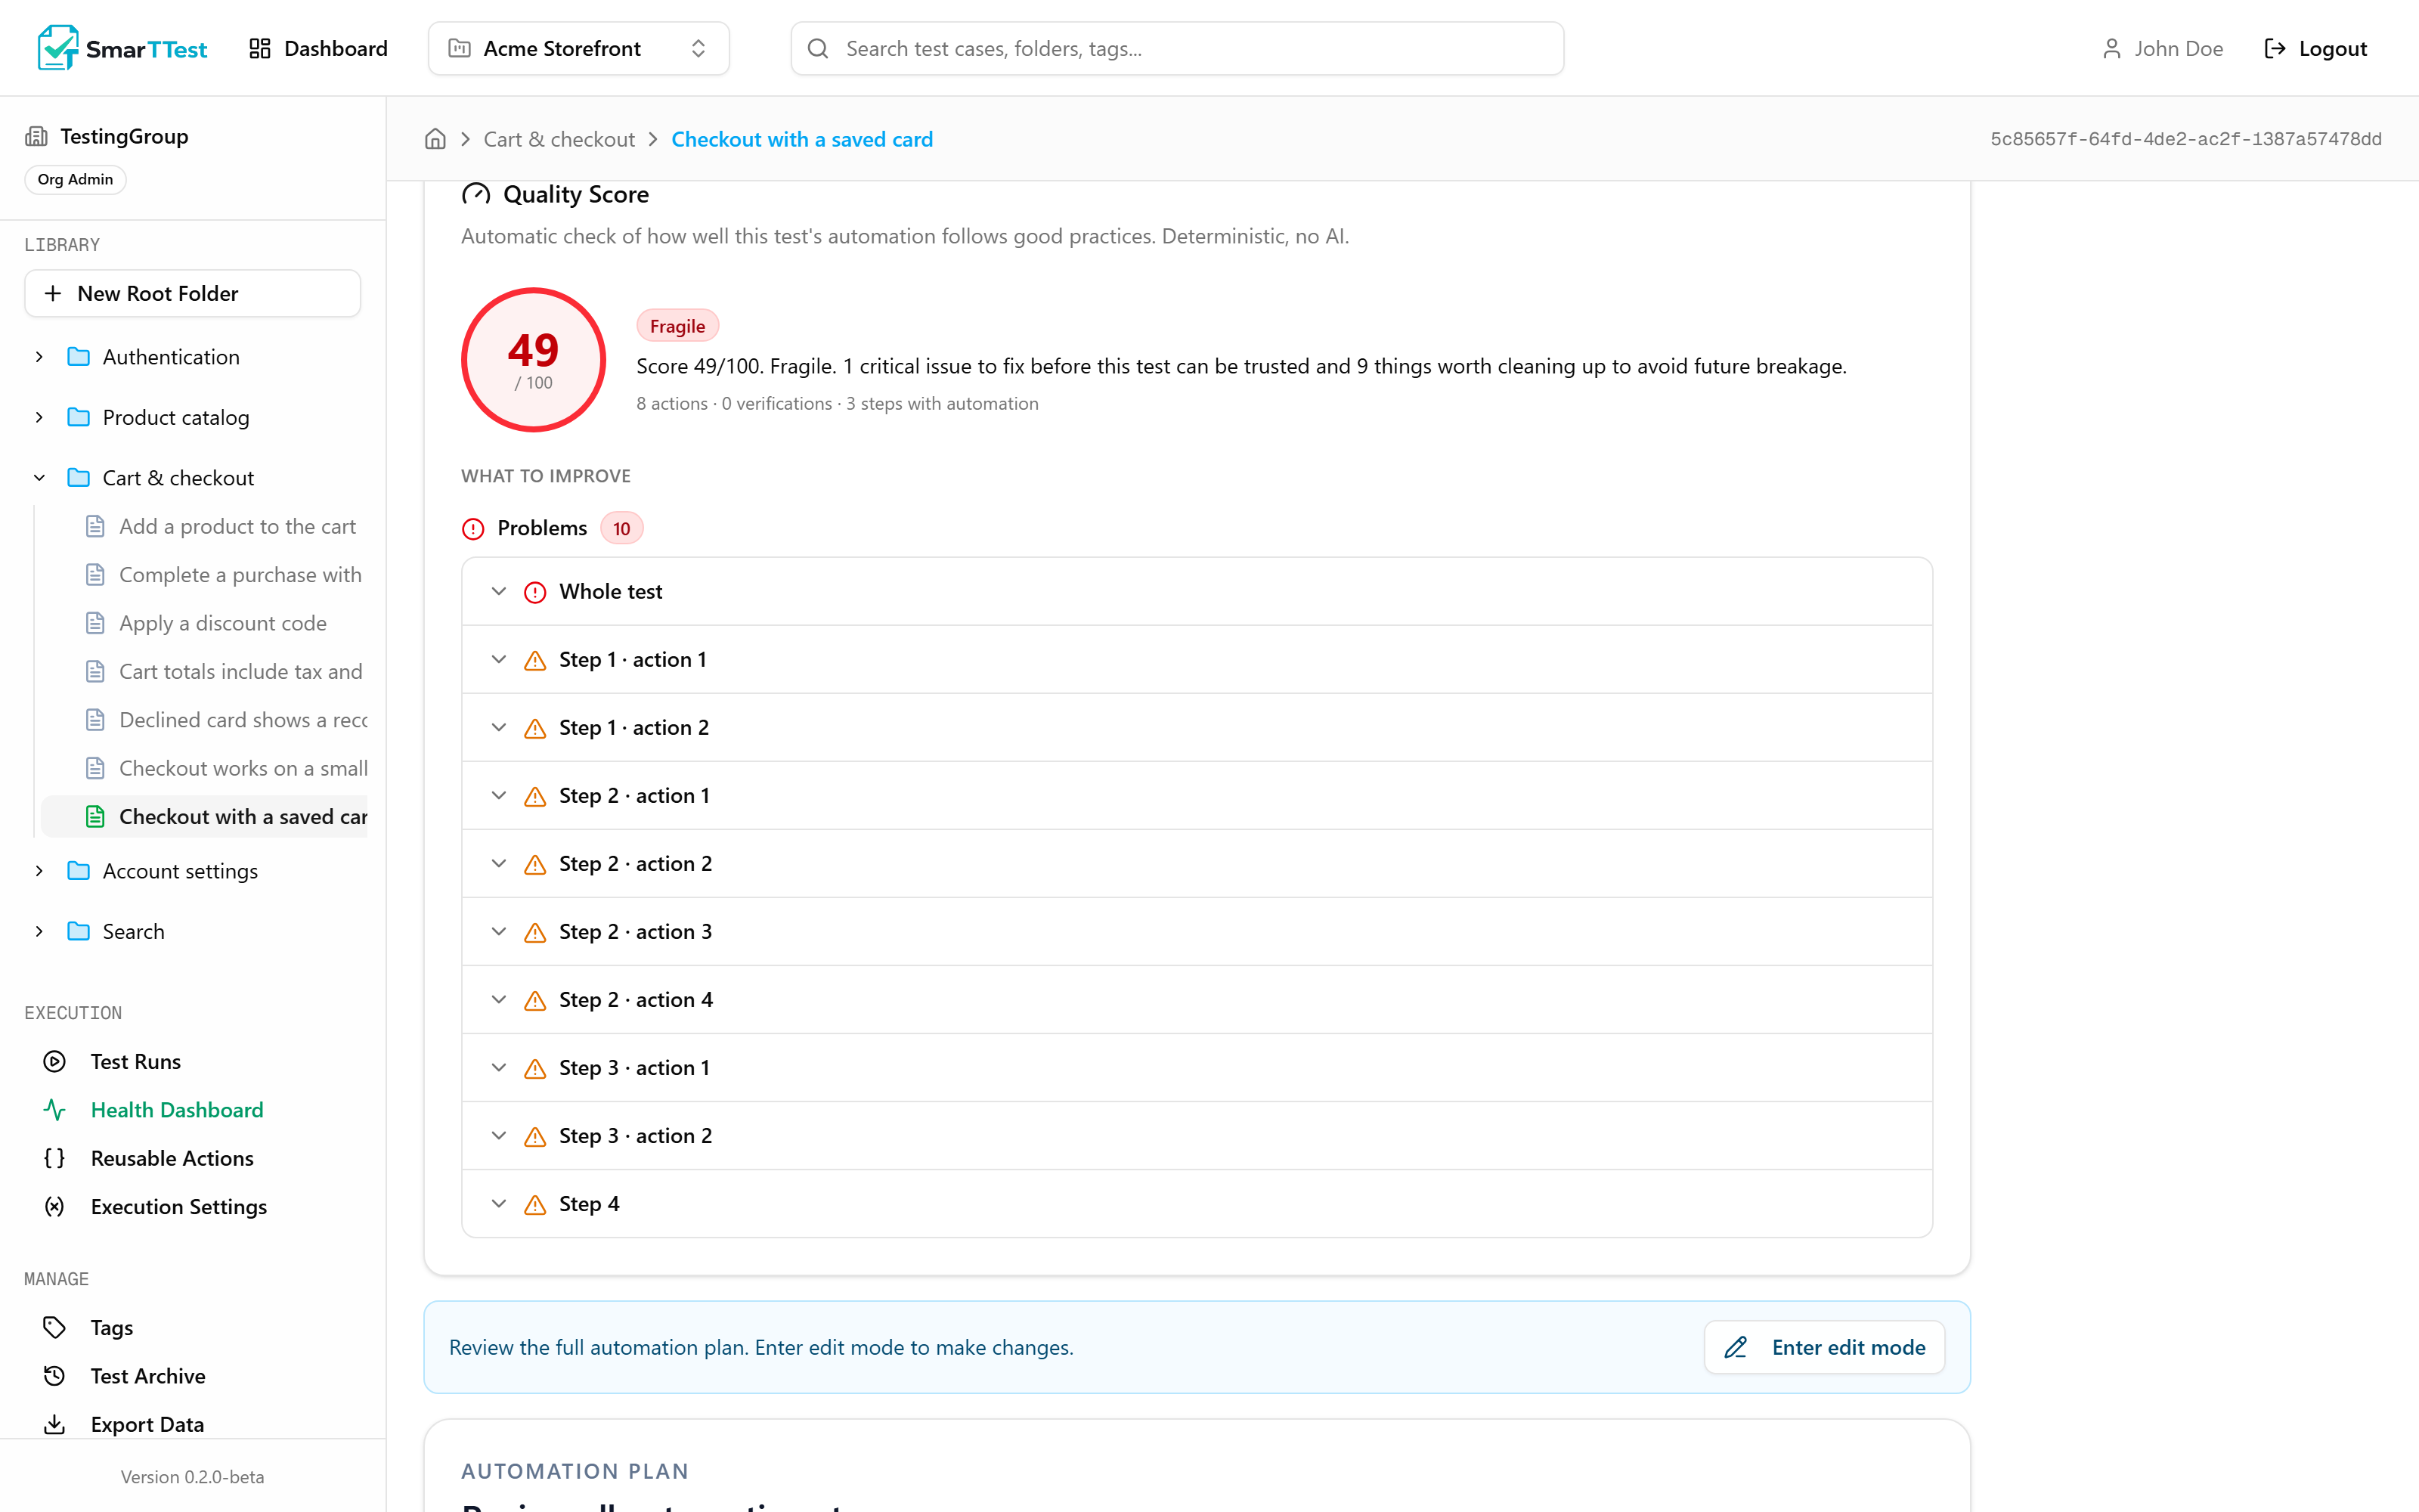Create a New Root Folder

click(192, 293)
